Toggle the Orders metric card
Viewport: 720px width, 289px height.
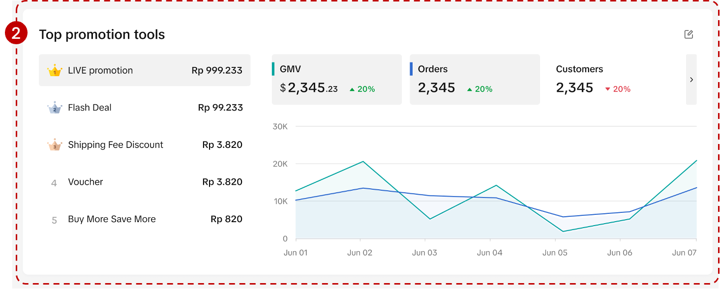[475, 80]
